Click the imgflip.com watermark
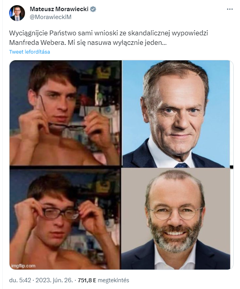The image size is (240, 289). coord(23,266)
